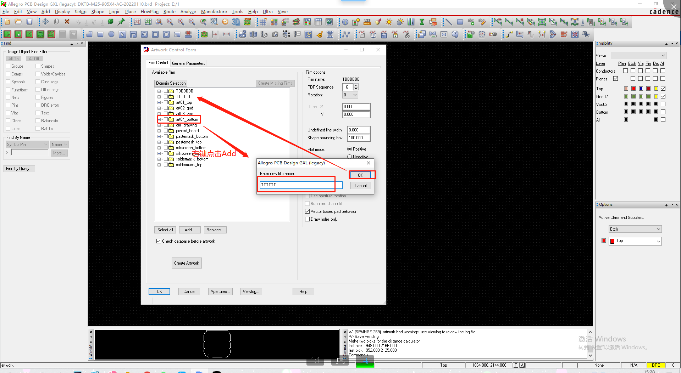Click the Gnd02 layer first green swatch

pyautogui.click(x=626, y=96)
